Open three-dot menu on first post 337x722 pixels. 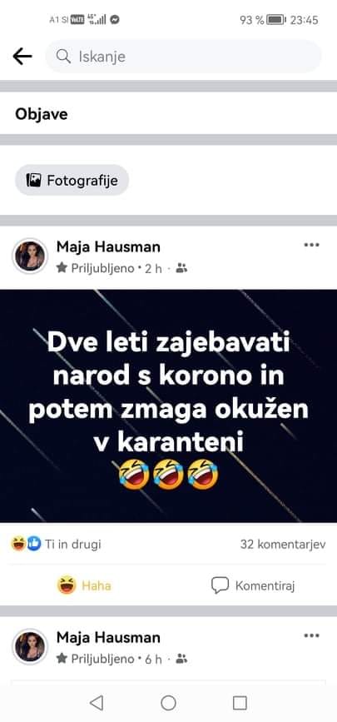click(x=312, y=245)
